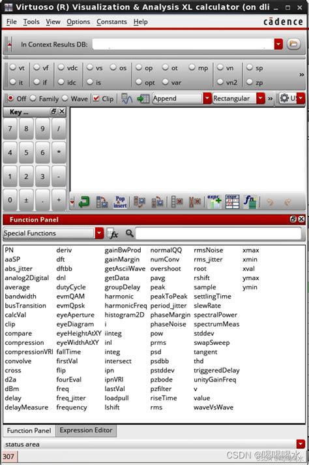Click keypad button 7
This screenshot has width=309, height=465.
[x=10, y=129]
